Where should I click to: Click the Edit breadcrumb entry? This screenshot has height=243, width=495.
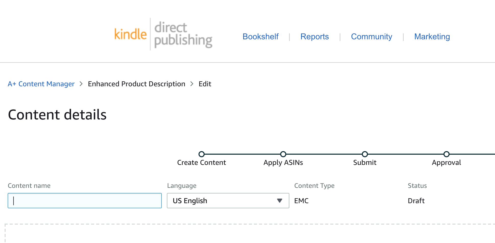(x=205, y=84)
